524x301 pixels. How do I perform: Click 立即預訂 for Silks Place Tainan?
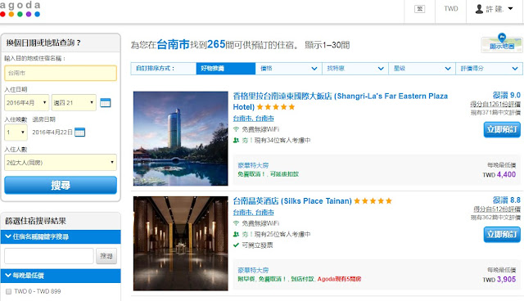[502, 234]
